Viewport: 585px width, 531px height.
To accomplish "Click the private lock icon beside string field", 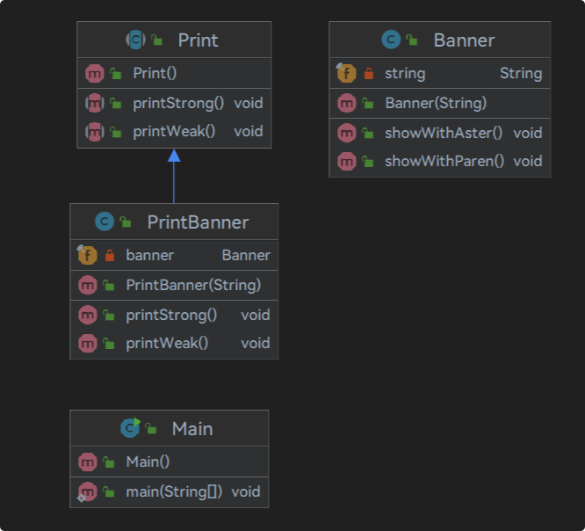I will (369, 74).
